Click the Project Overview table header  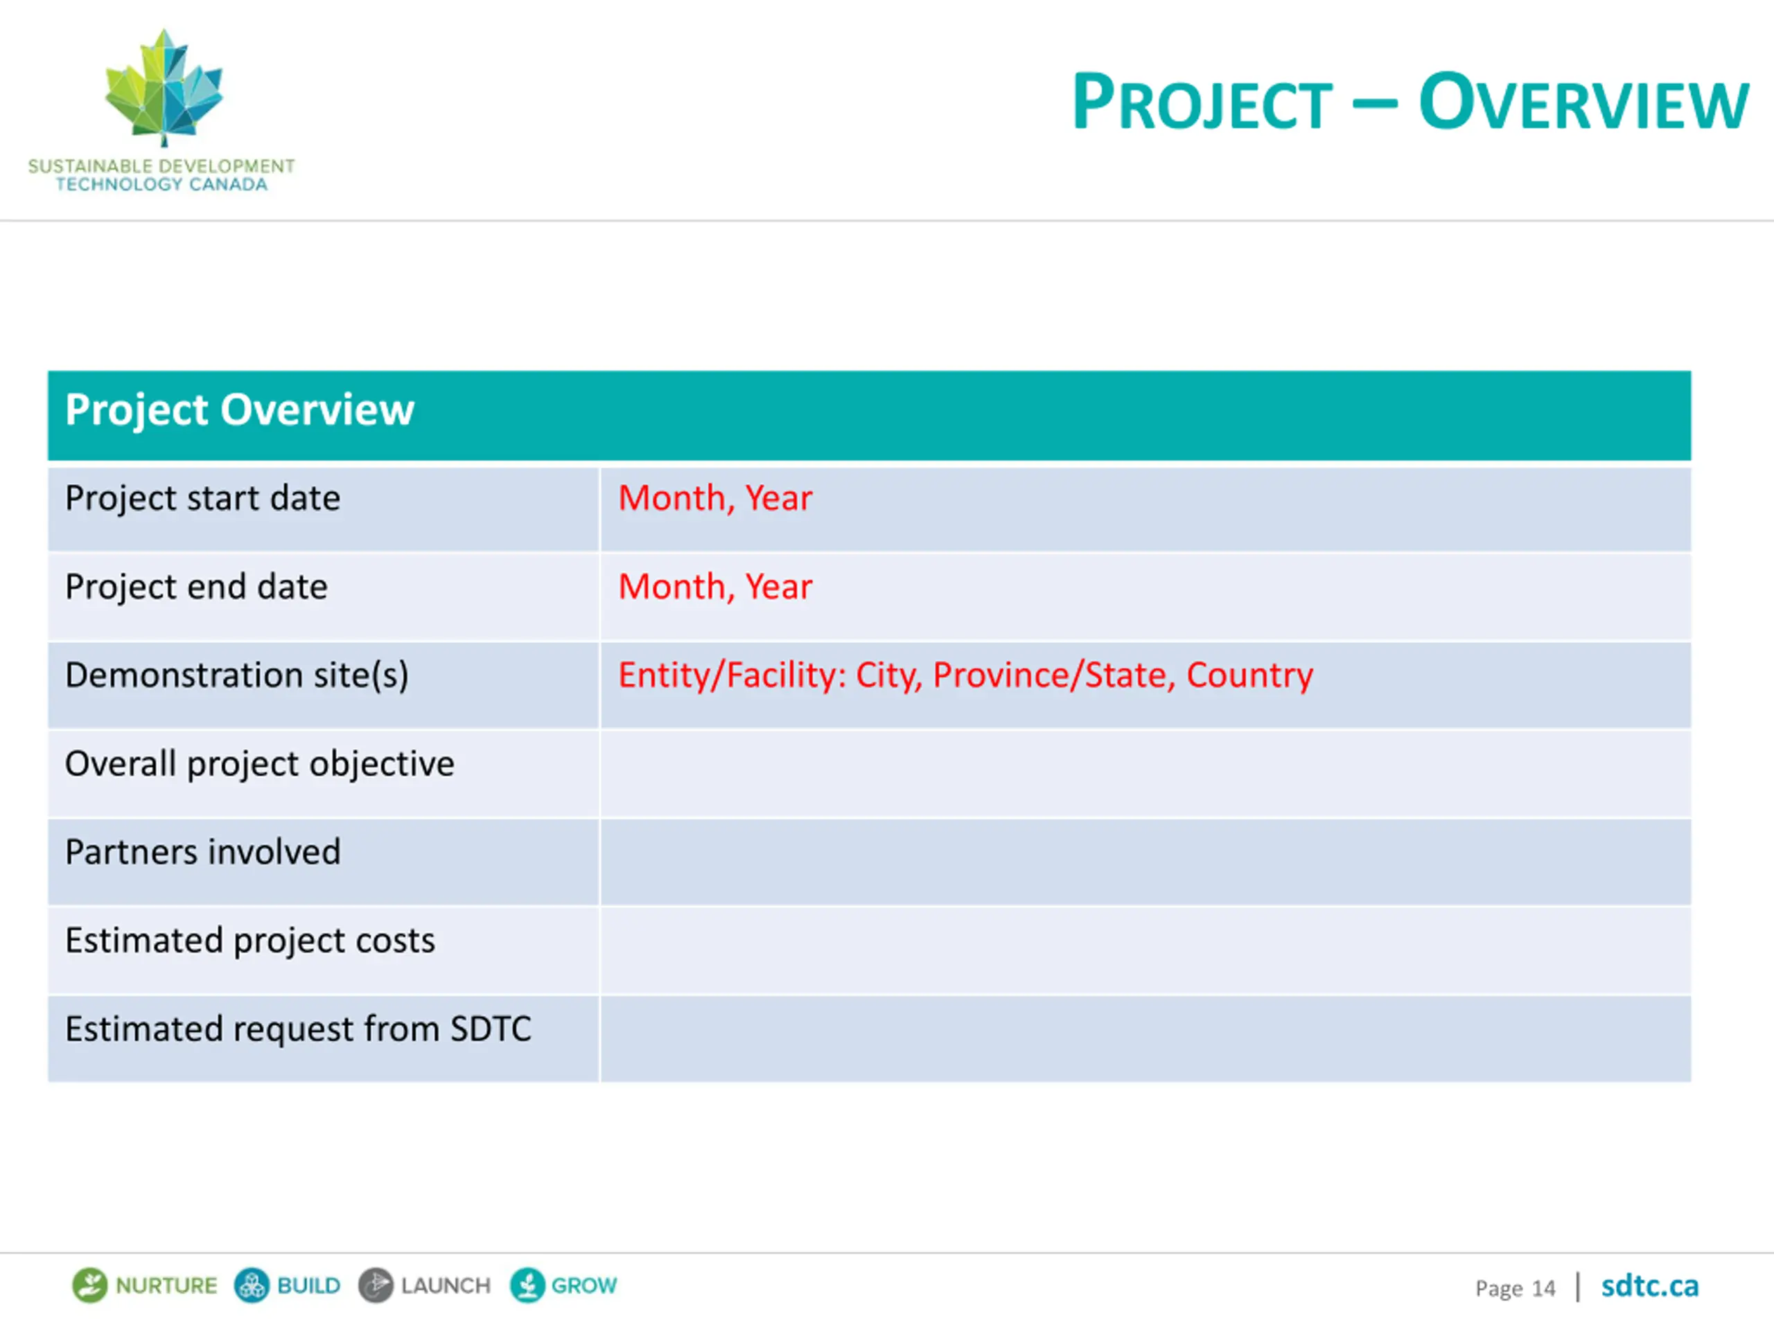[870, 415]
